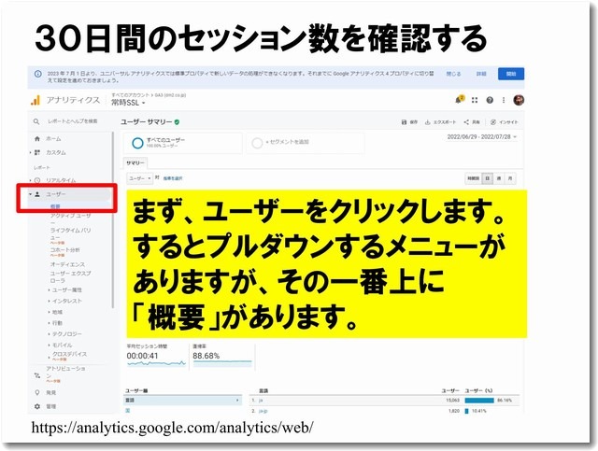Open the ユーザー metric dropdown
This screenshot has height=451, width=598.
pos(140,178)
